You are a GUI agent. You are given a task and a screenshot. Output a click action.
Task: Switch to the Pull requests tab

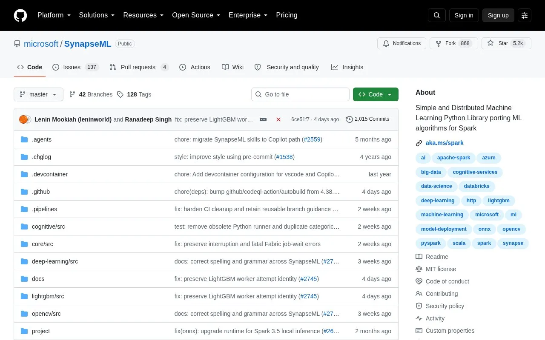(139, 67)
